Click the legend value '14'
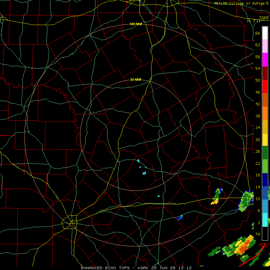Image resolution: width=270 pixels, height=270 pixels. (258, 187)
